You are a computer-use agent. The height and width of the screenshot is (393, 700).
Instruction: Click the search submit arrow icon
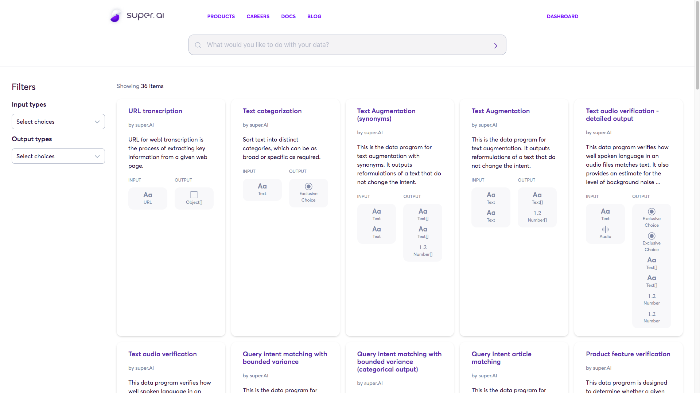pos(495,45)
